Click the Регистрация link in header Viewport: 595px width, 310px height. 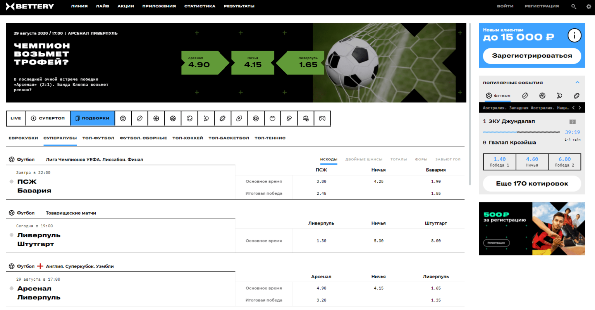tap(542, 6)
